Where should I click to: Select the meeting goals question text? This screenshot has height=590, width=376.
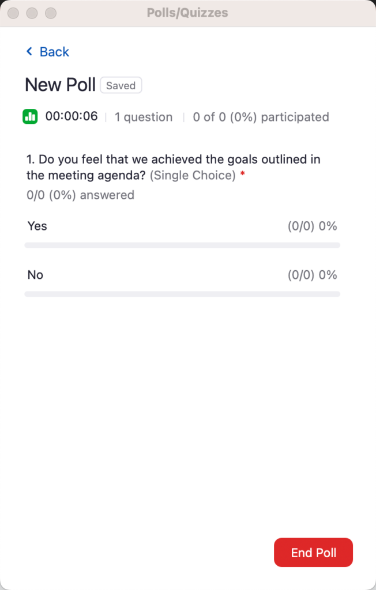click(x=167, y=159)
